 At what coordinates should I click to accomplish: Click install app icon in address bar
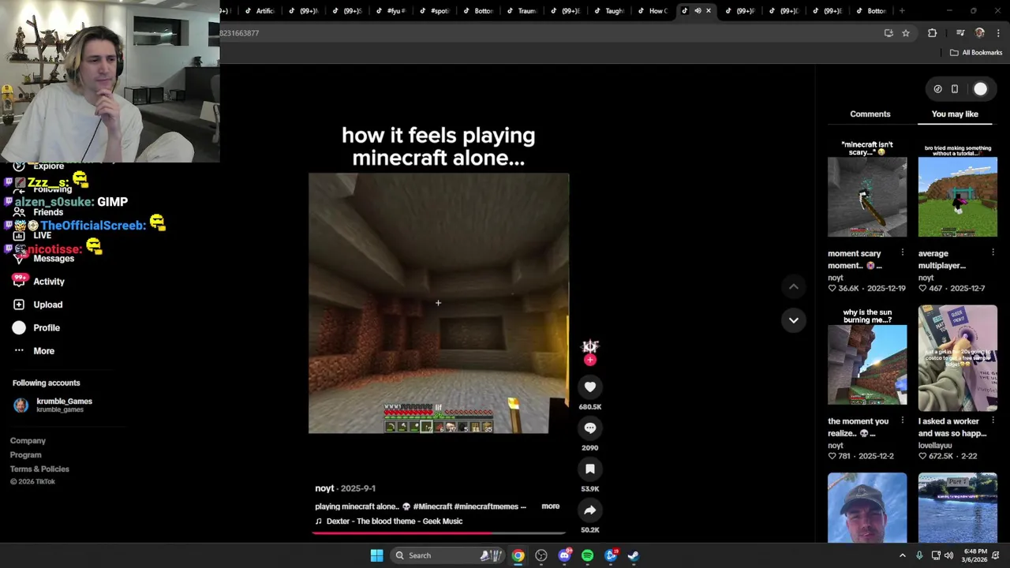[888, 33]
